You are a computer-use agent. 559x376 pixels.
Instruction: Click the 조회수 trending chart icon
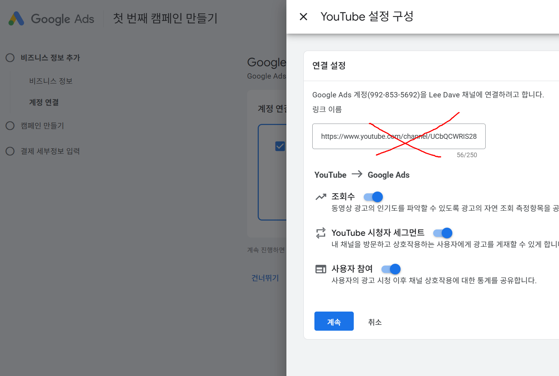(321, 197)
